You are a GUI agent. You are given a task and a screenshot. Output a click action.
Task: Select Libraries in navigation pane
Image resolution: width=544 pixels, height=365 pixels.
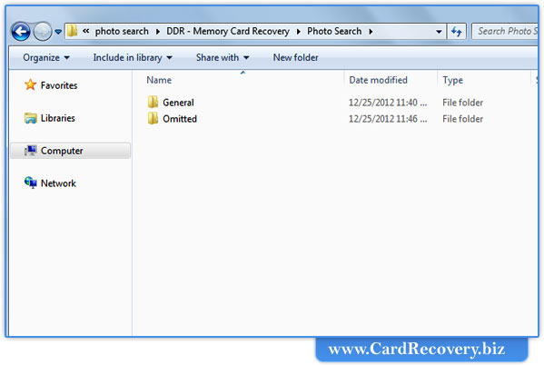(57, 118)
